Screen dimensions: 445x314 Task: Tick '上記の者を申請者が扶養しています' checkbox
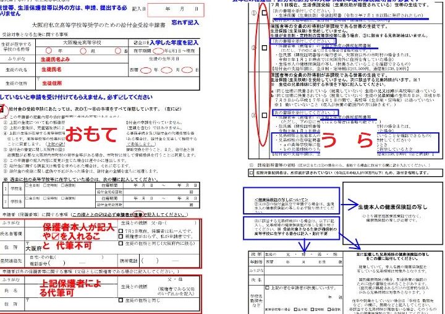click(x=267, y=288)
